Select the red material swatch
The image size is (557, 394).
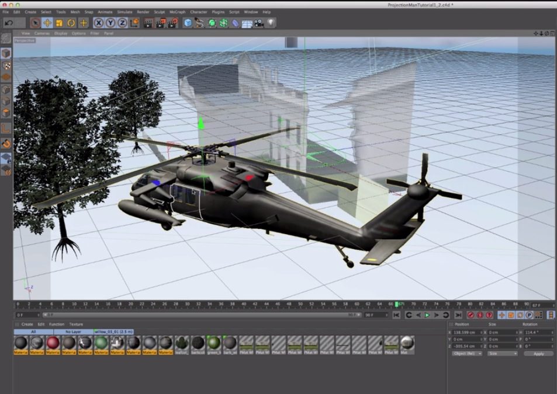pyautogui.click(x=53, y=343)
